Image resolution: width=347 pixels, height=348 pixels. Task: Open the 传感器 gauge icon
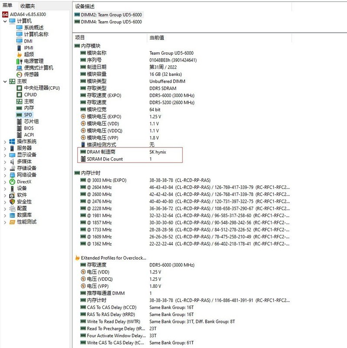pos(20,75)
